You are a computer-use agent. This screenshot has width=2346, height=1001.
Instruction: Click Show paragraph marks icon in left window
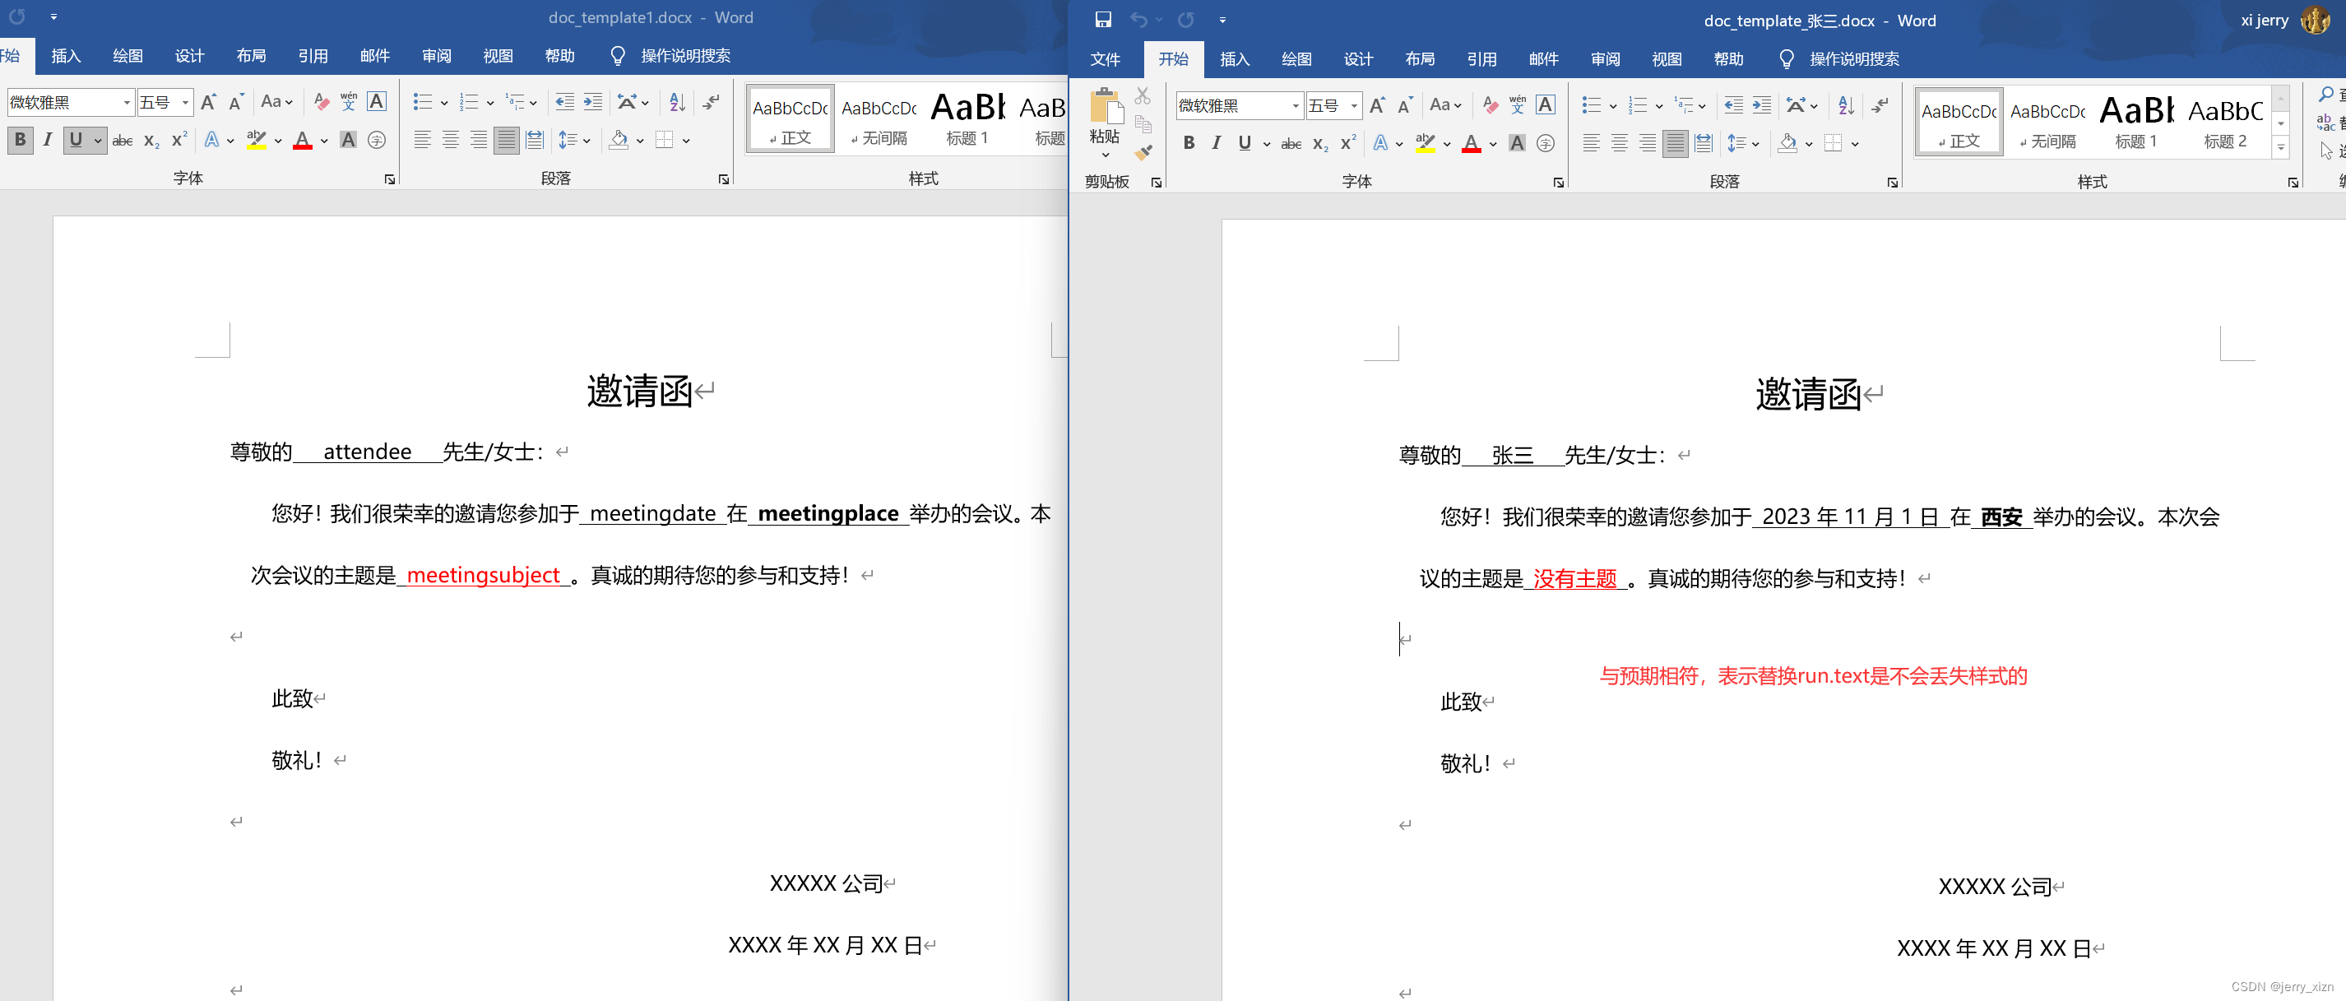711,102
